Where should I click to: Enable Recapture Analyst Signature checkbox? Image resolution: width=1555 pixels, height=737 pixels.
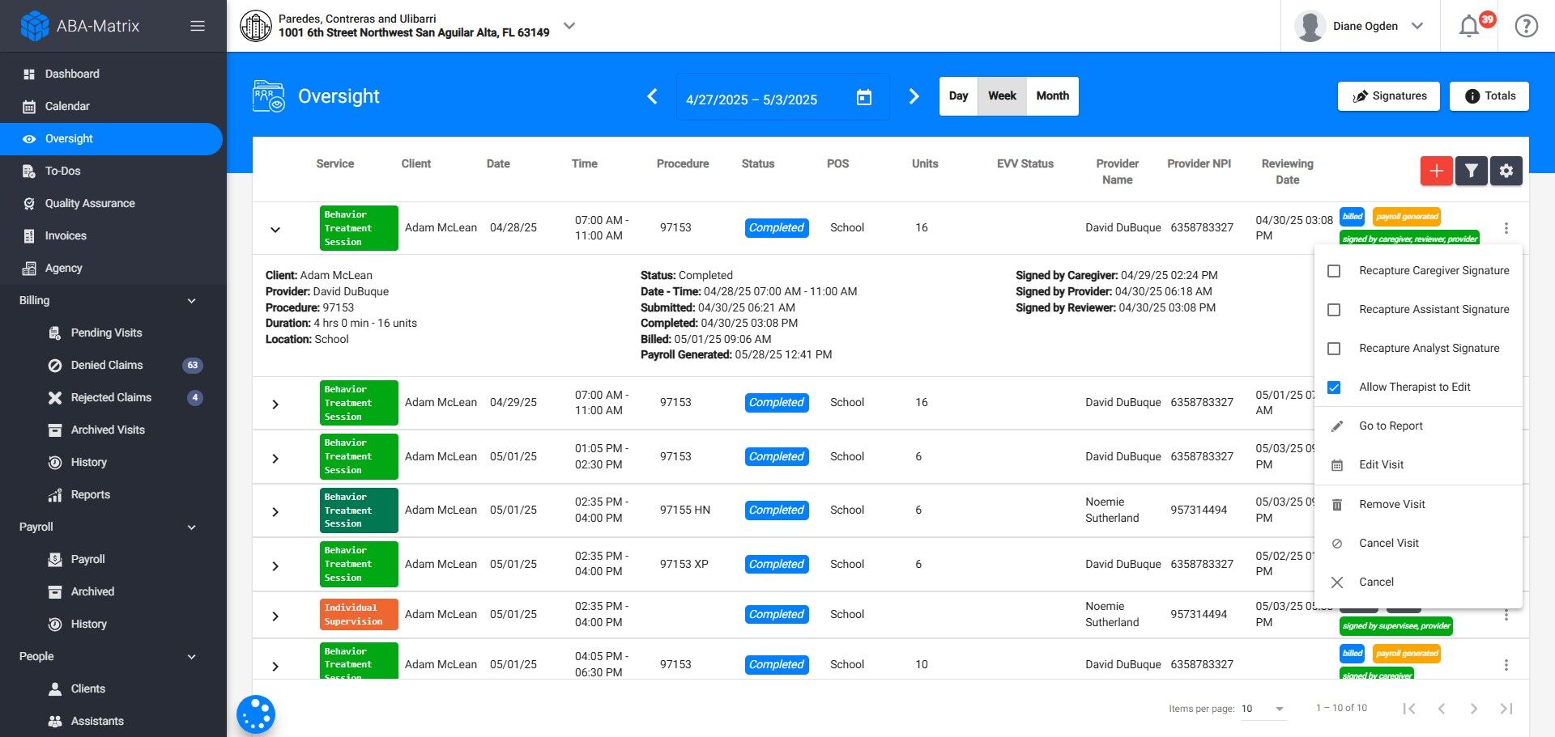point(1334,349)
